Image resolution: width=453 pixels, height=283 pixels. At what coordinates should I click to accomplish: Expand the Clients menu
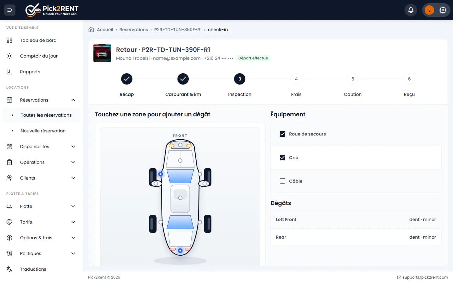[x=41, y=178]
